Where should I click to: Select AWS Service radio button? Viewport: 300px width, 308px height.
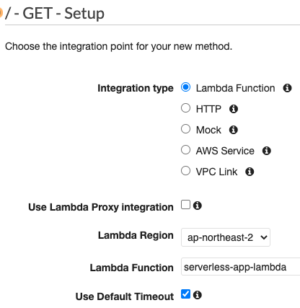click(x=185, y=150)
